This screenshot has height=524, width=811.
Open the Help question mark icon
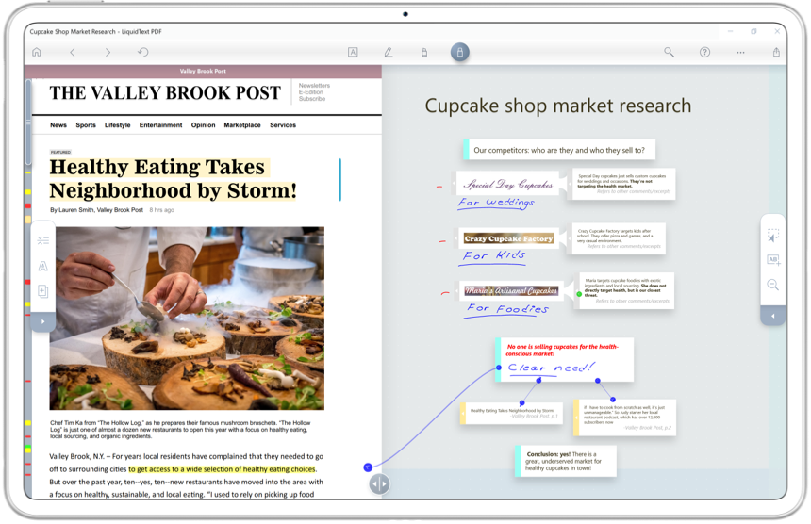(704, 53)
